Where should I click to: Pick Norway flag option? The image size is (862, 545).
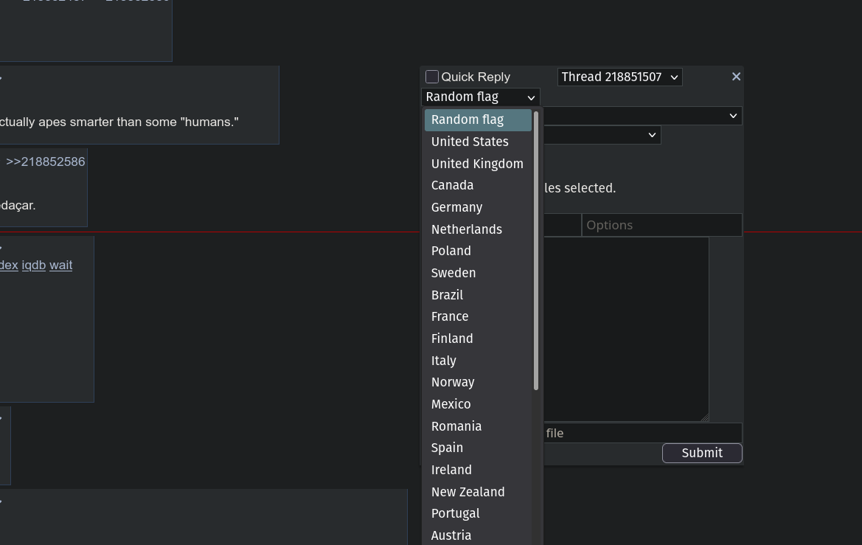(x=478, y=382)
